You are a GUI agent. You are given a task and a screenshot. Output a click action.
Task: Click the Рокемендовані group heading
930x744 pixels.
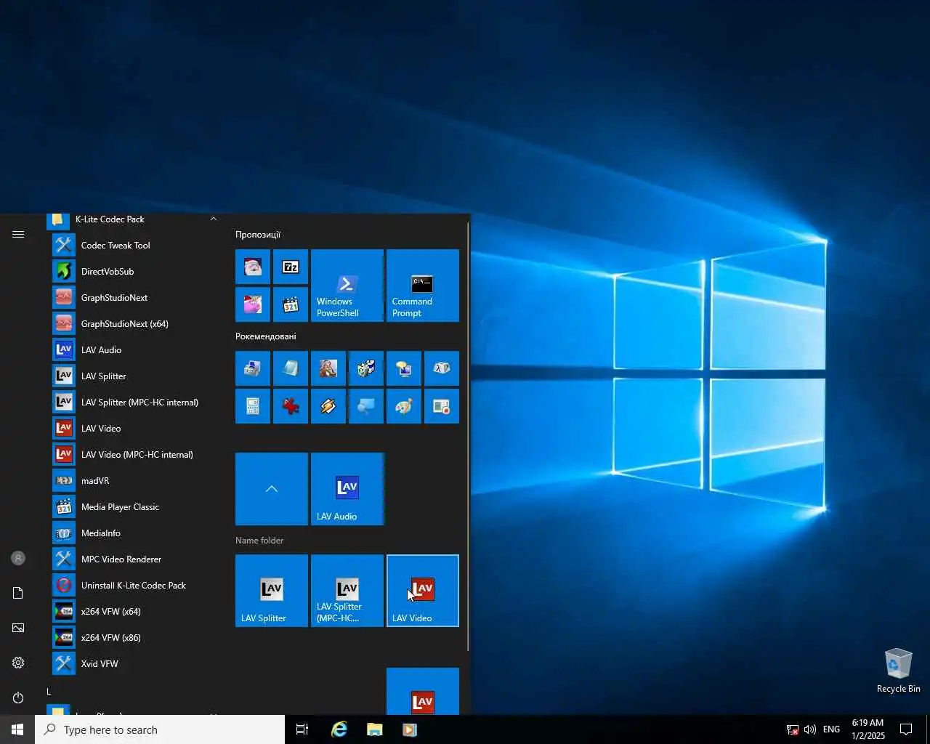(266, 336)
